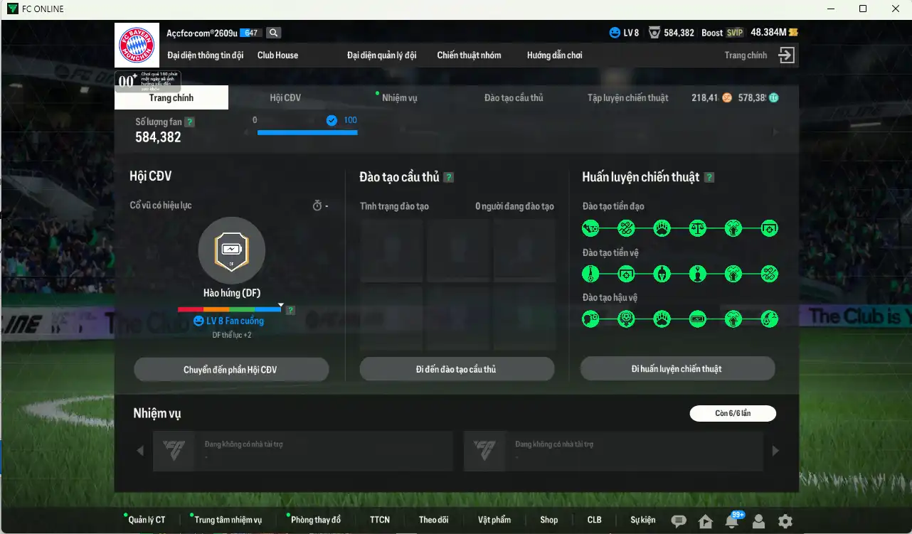The width and height of the screenshot is (912, 534).
Task: Open search via the magnifier icon
Action: click(x=274, y=33)
